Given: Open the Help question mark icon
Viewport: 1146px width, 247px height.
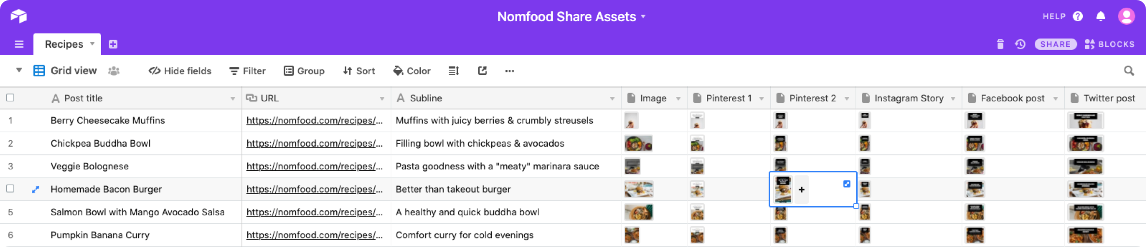Looking at the screenshot, I should tap(1077, 16).
